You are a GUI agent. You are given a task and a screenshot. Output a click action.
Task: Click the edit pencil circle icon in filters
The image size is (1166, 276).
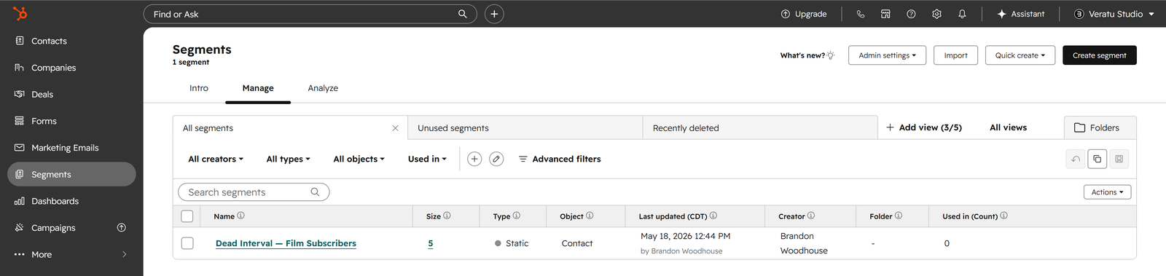click(496, 159)
